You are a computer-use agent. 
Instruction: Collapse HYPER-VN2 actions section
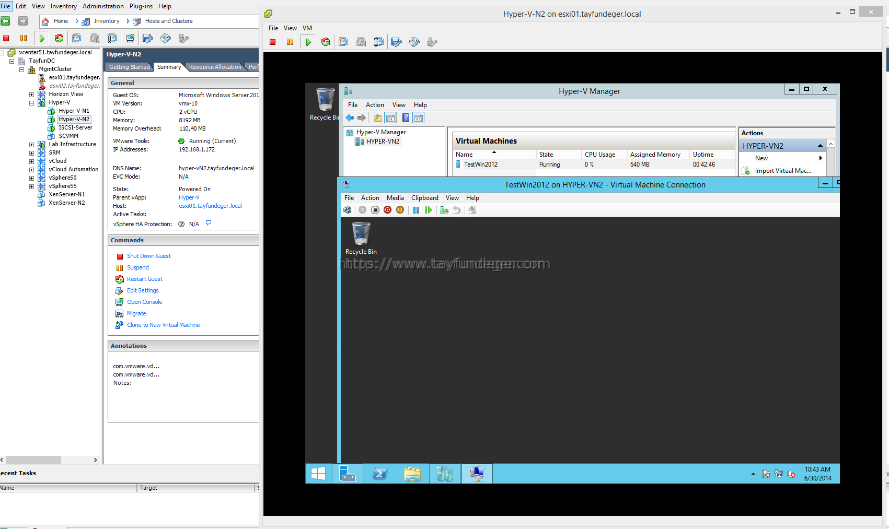coord(820,146)
